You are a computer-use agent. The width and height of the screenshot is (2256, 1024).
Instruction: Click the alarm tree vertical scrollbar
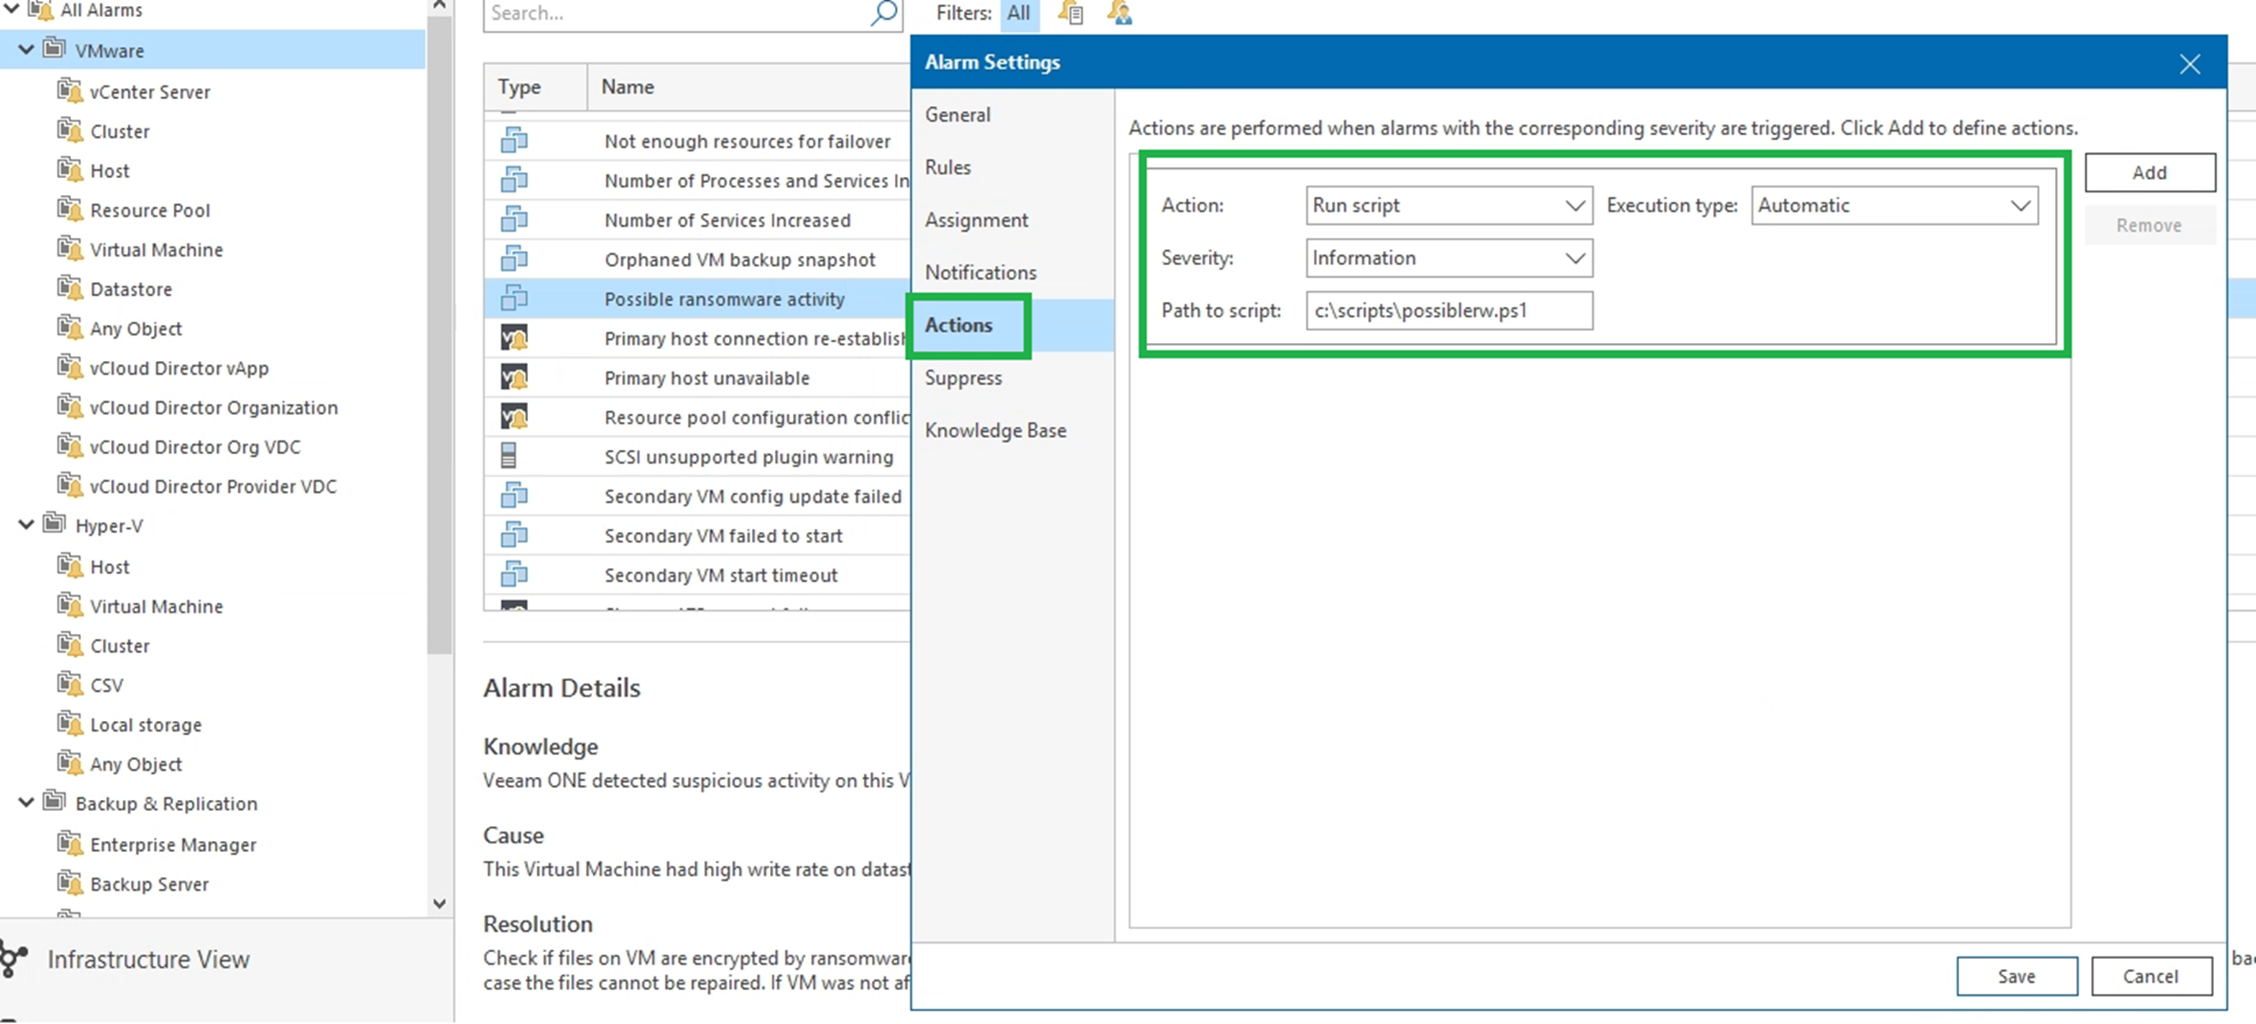[441, 333]
